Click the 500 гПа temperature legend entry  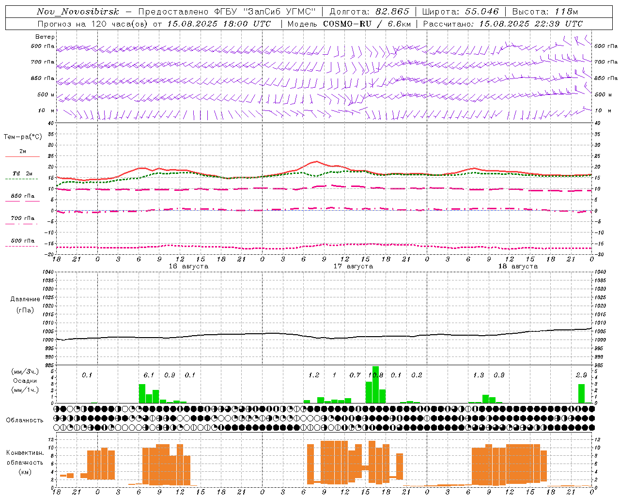click(22, 241)
